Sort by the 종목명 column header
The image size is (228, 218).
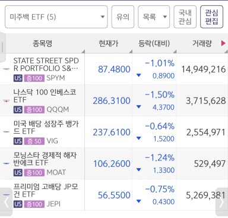coord(42,43)
